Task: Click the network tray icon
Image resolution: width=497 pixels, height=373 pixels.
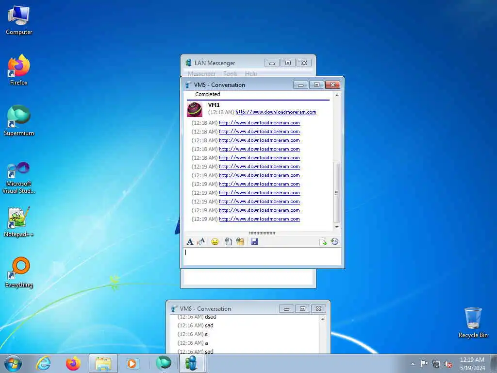Action: coord(436,364)
